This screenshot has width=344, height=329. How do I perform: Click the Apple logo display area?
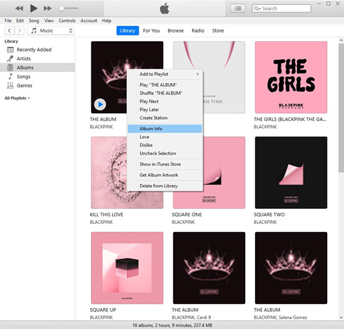pyautogui.click(x=164, y=9)
